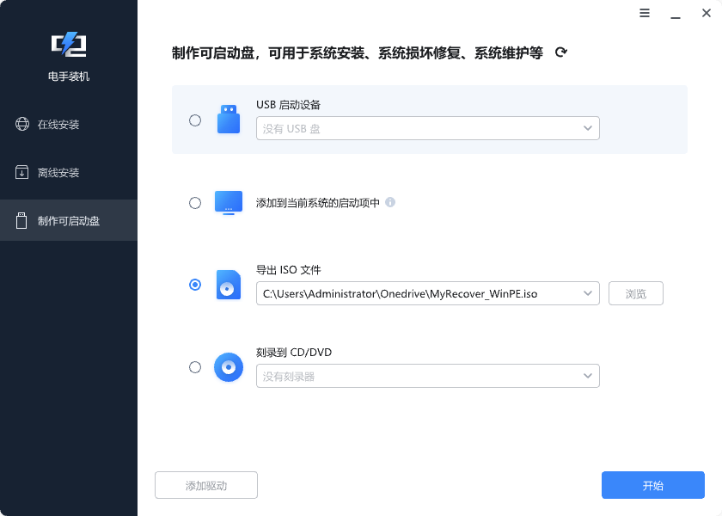Click the info icon beside 添加到当前系统的启动项中
The image size is (722, 516).
[391, 203]
